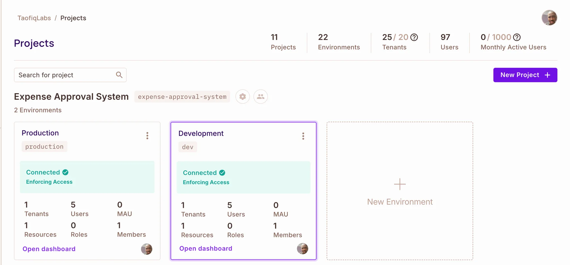Open dashboard for Development environment
This screenshot has width=570, height=265.
[206, 248]
